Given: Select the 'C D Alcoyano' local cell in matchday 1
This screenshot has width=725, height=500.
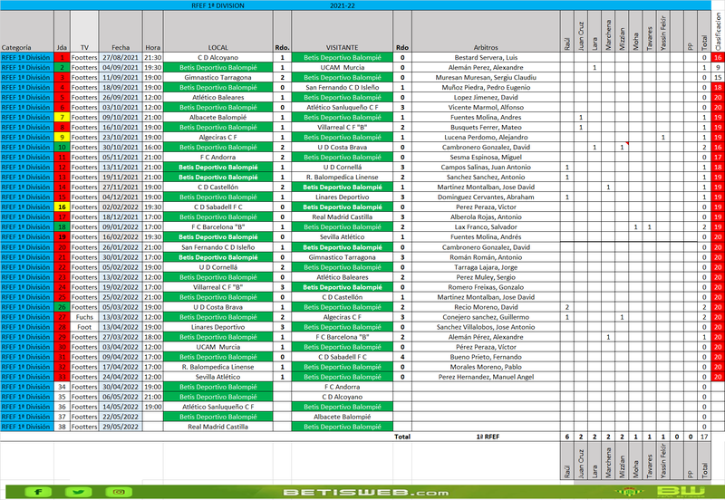Looking at the screenshot, I should pyautogui.click(x=217, y=57).
